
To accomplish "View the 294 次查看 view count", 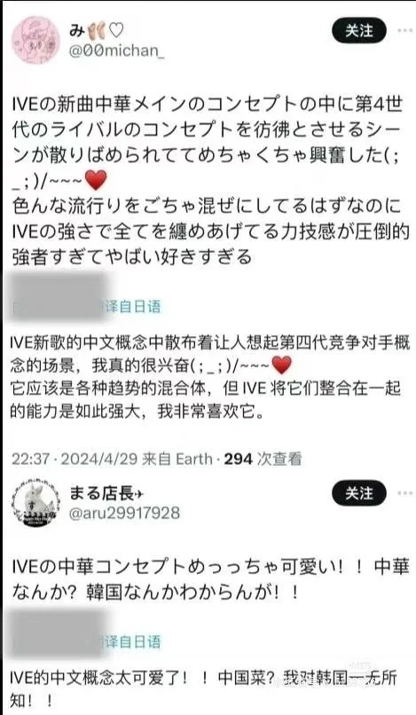I will [263, 459].
